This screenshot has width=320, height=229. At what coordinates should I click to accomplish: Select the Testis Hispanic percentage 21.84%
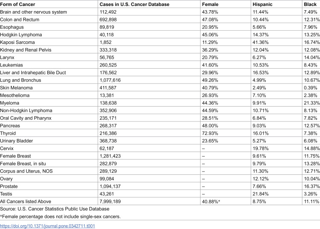click(x=260, y=194)
